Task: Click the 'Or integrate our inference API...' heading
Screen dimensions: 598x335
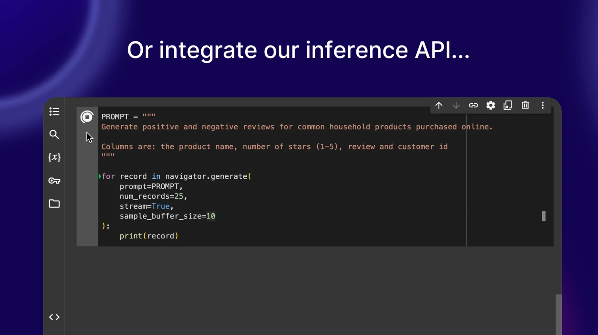Action: pyautogui.click(x=298, y=50)
